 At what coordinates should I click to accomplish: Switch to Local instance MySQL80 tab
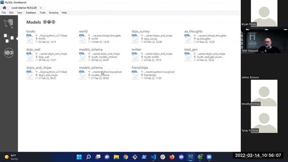point(24,8)
